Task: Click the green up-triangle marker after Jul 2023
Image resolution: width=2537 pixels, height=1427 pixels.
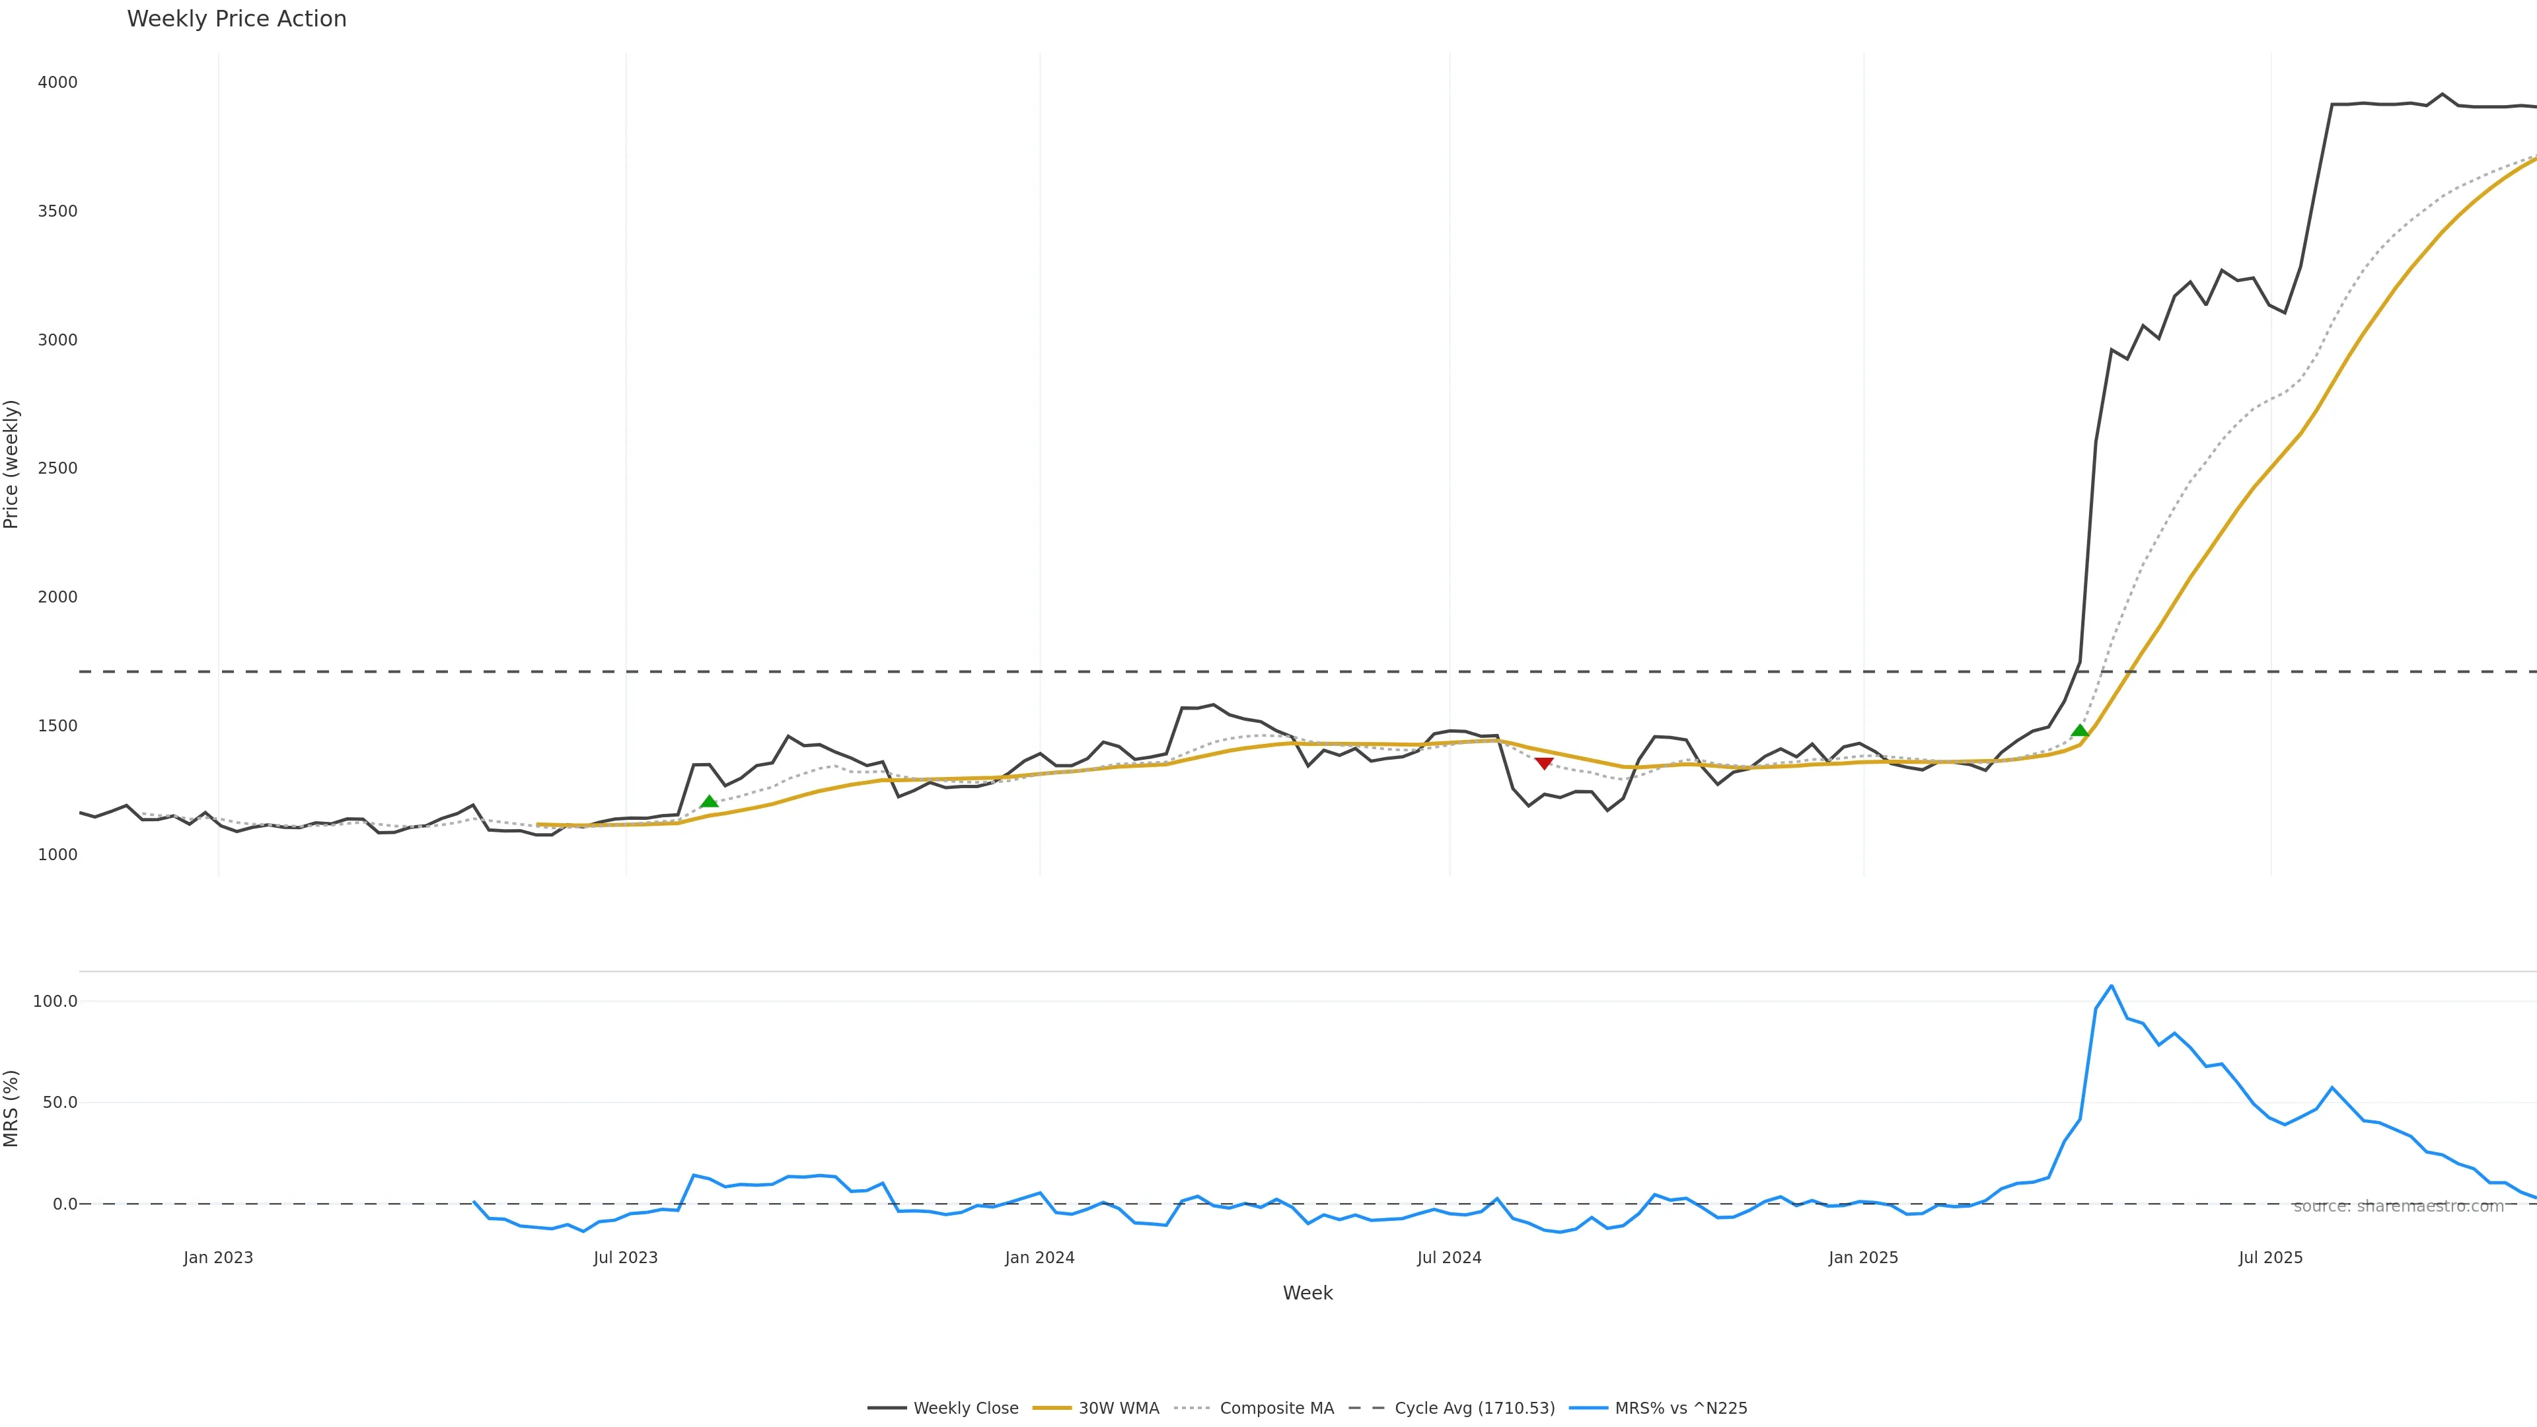Action: [x=709, y=801]
